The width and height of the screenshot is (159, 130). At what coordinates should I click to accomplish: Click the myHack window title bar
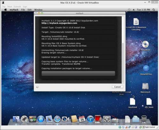[79, 13]
